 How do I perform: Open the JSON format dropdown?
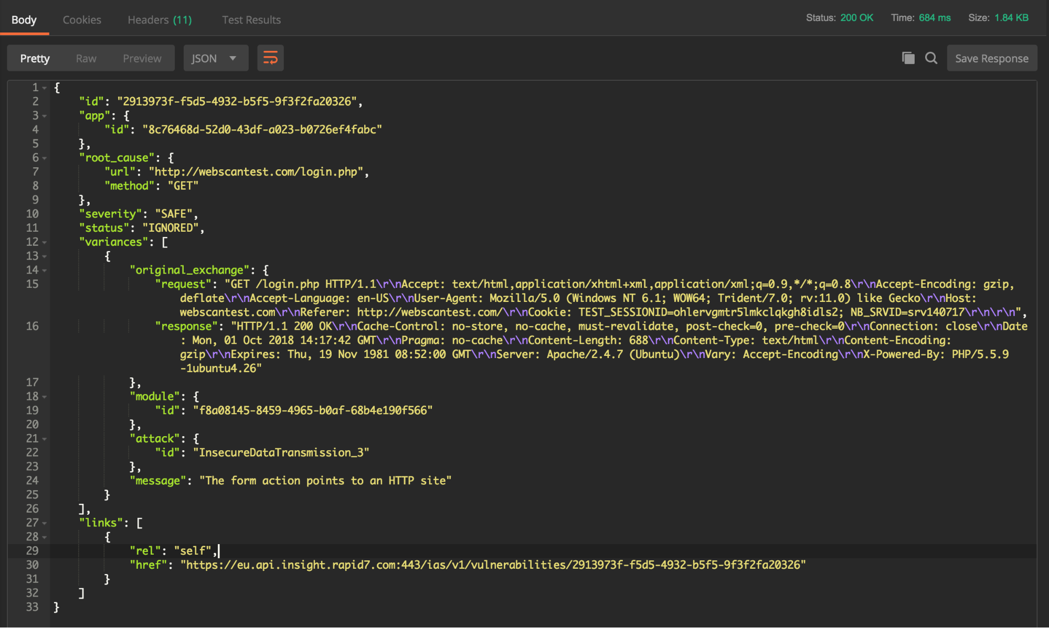(215, 58)
